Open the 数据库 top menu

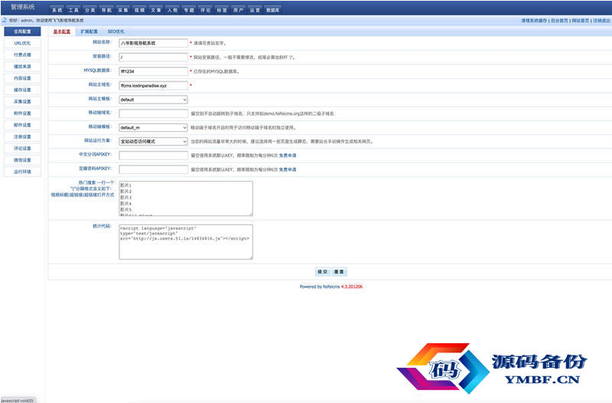tap(273, 10)
